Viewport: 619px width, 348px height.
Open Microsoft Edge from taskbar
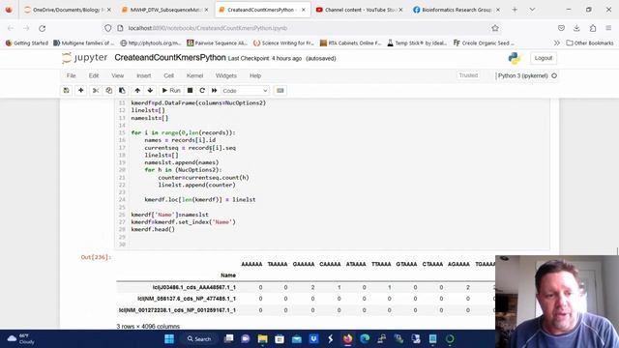click(x=365, y=339)
